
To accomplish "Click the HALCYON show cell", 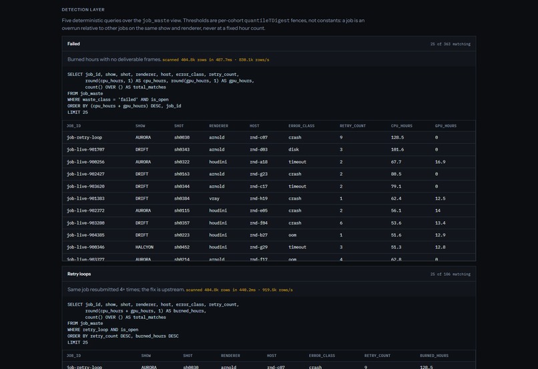I will tap(144, 247).
